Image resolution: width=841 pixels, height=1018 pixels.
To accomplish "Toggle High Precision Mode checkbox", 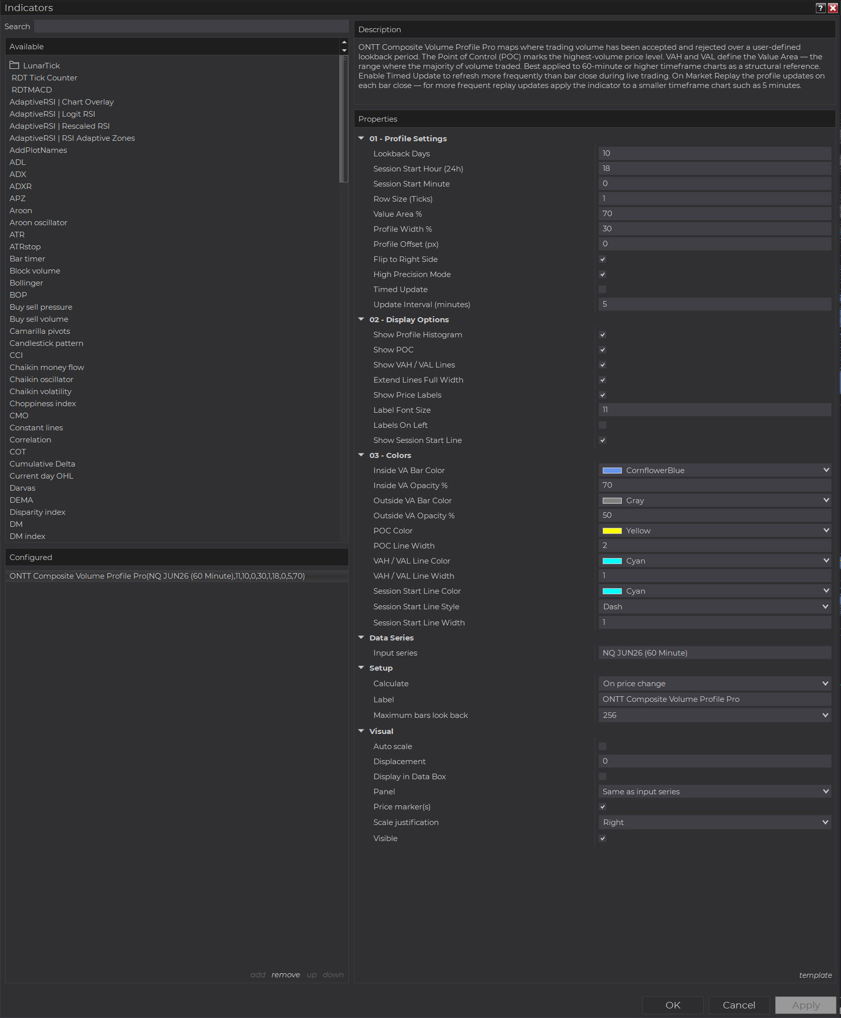I will coord(602,274).
